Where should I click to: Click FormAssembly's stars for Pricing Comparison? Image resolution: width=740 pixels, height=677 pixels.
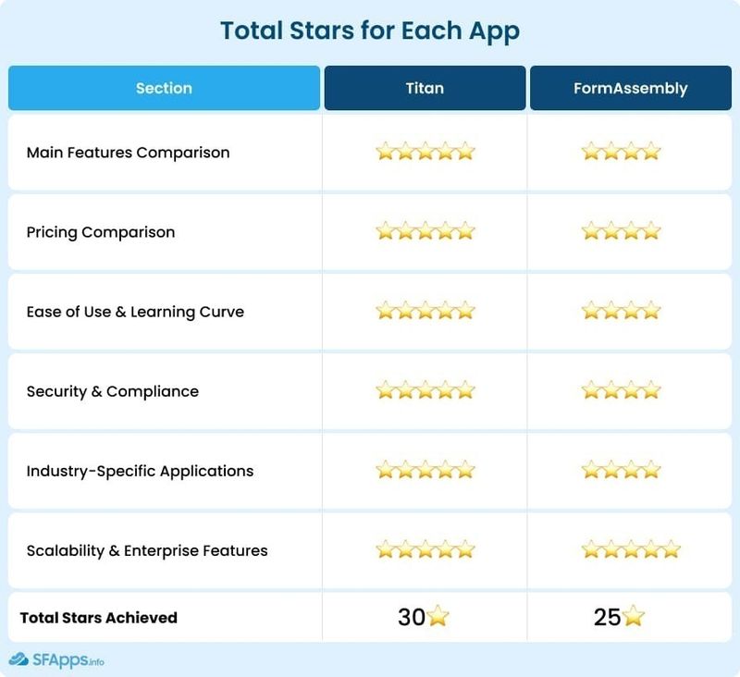pos(621,231)
